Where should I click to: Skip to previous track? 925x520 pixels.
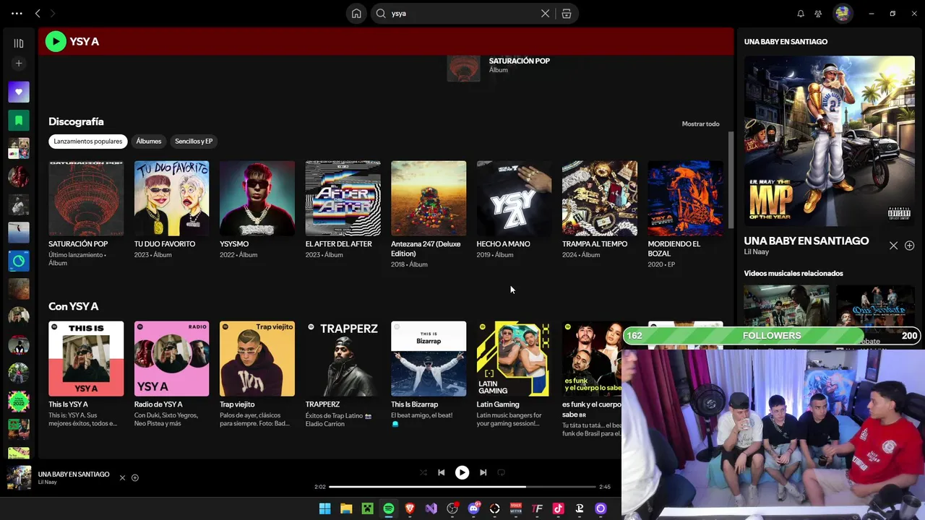441,472
